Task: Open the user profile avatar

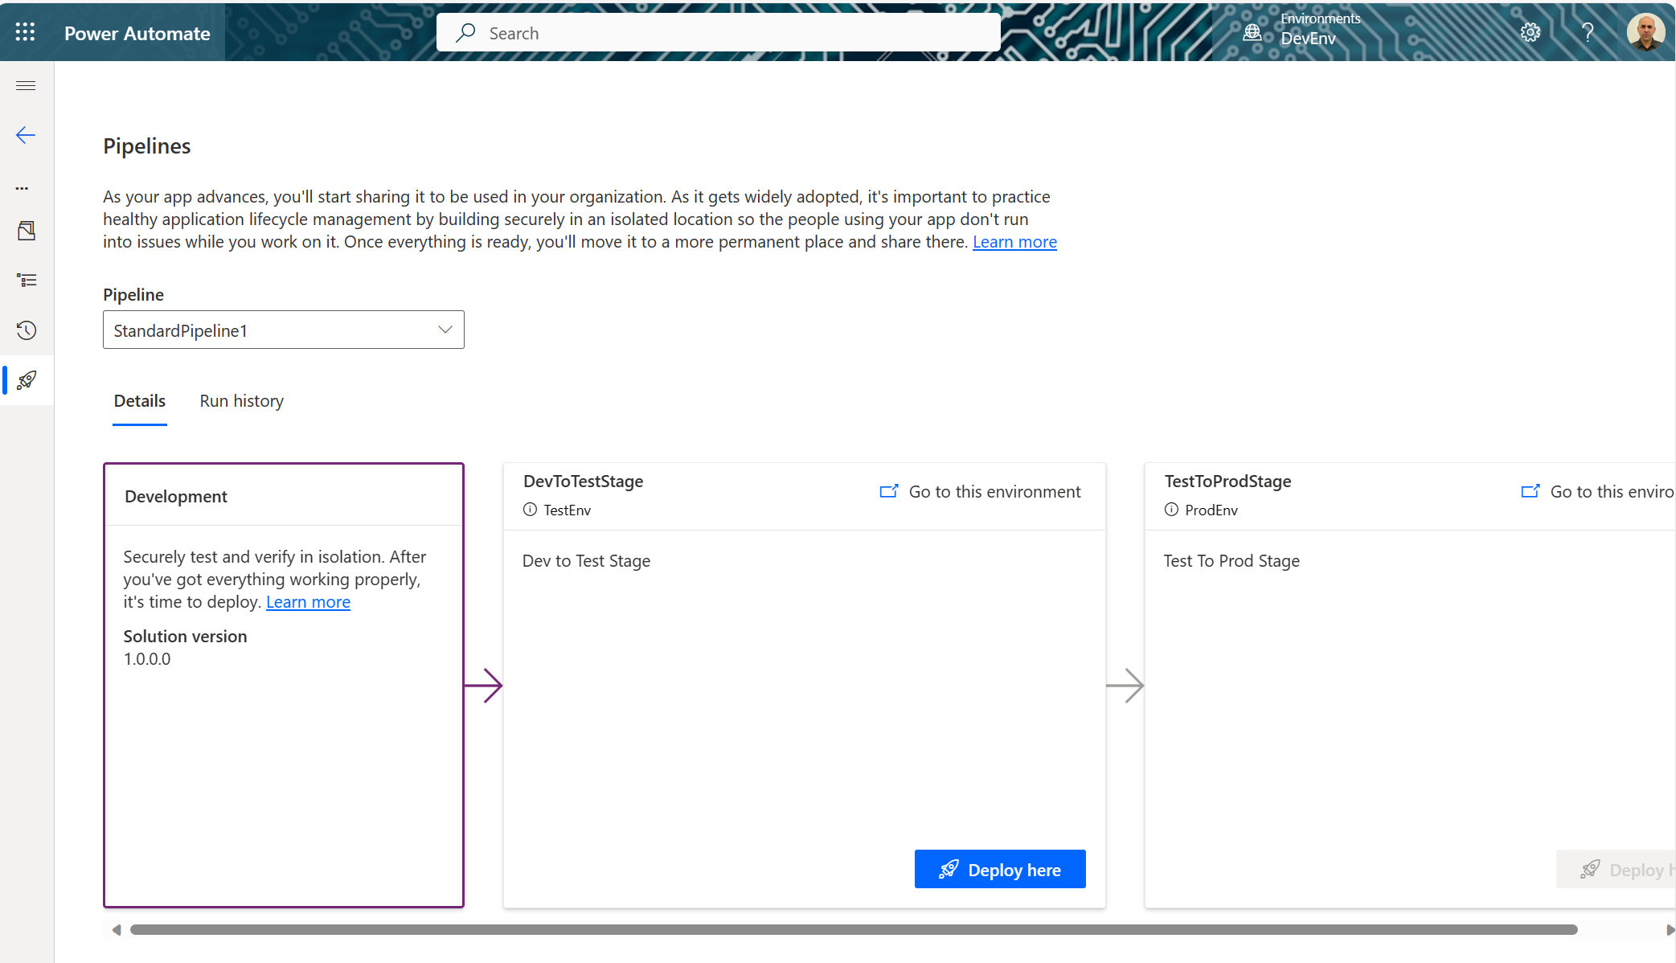Action: point(1645,32)
